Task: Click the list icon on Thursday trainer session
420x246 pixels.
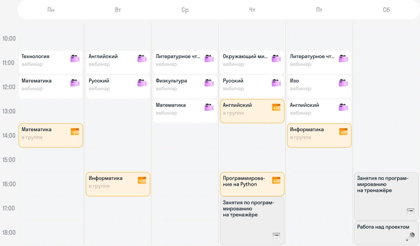Action: pos(276,236)
